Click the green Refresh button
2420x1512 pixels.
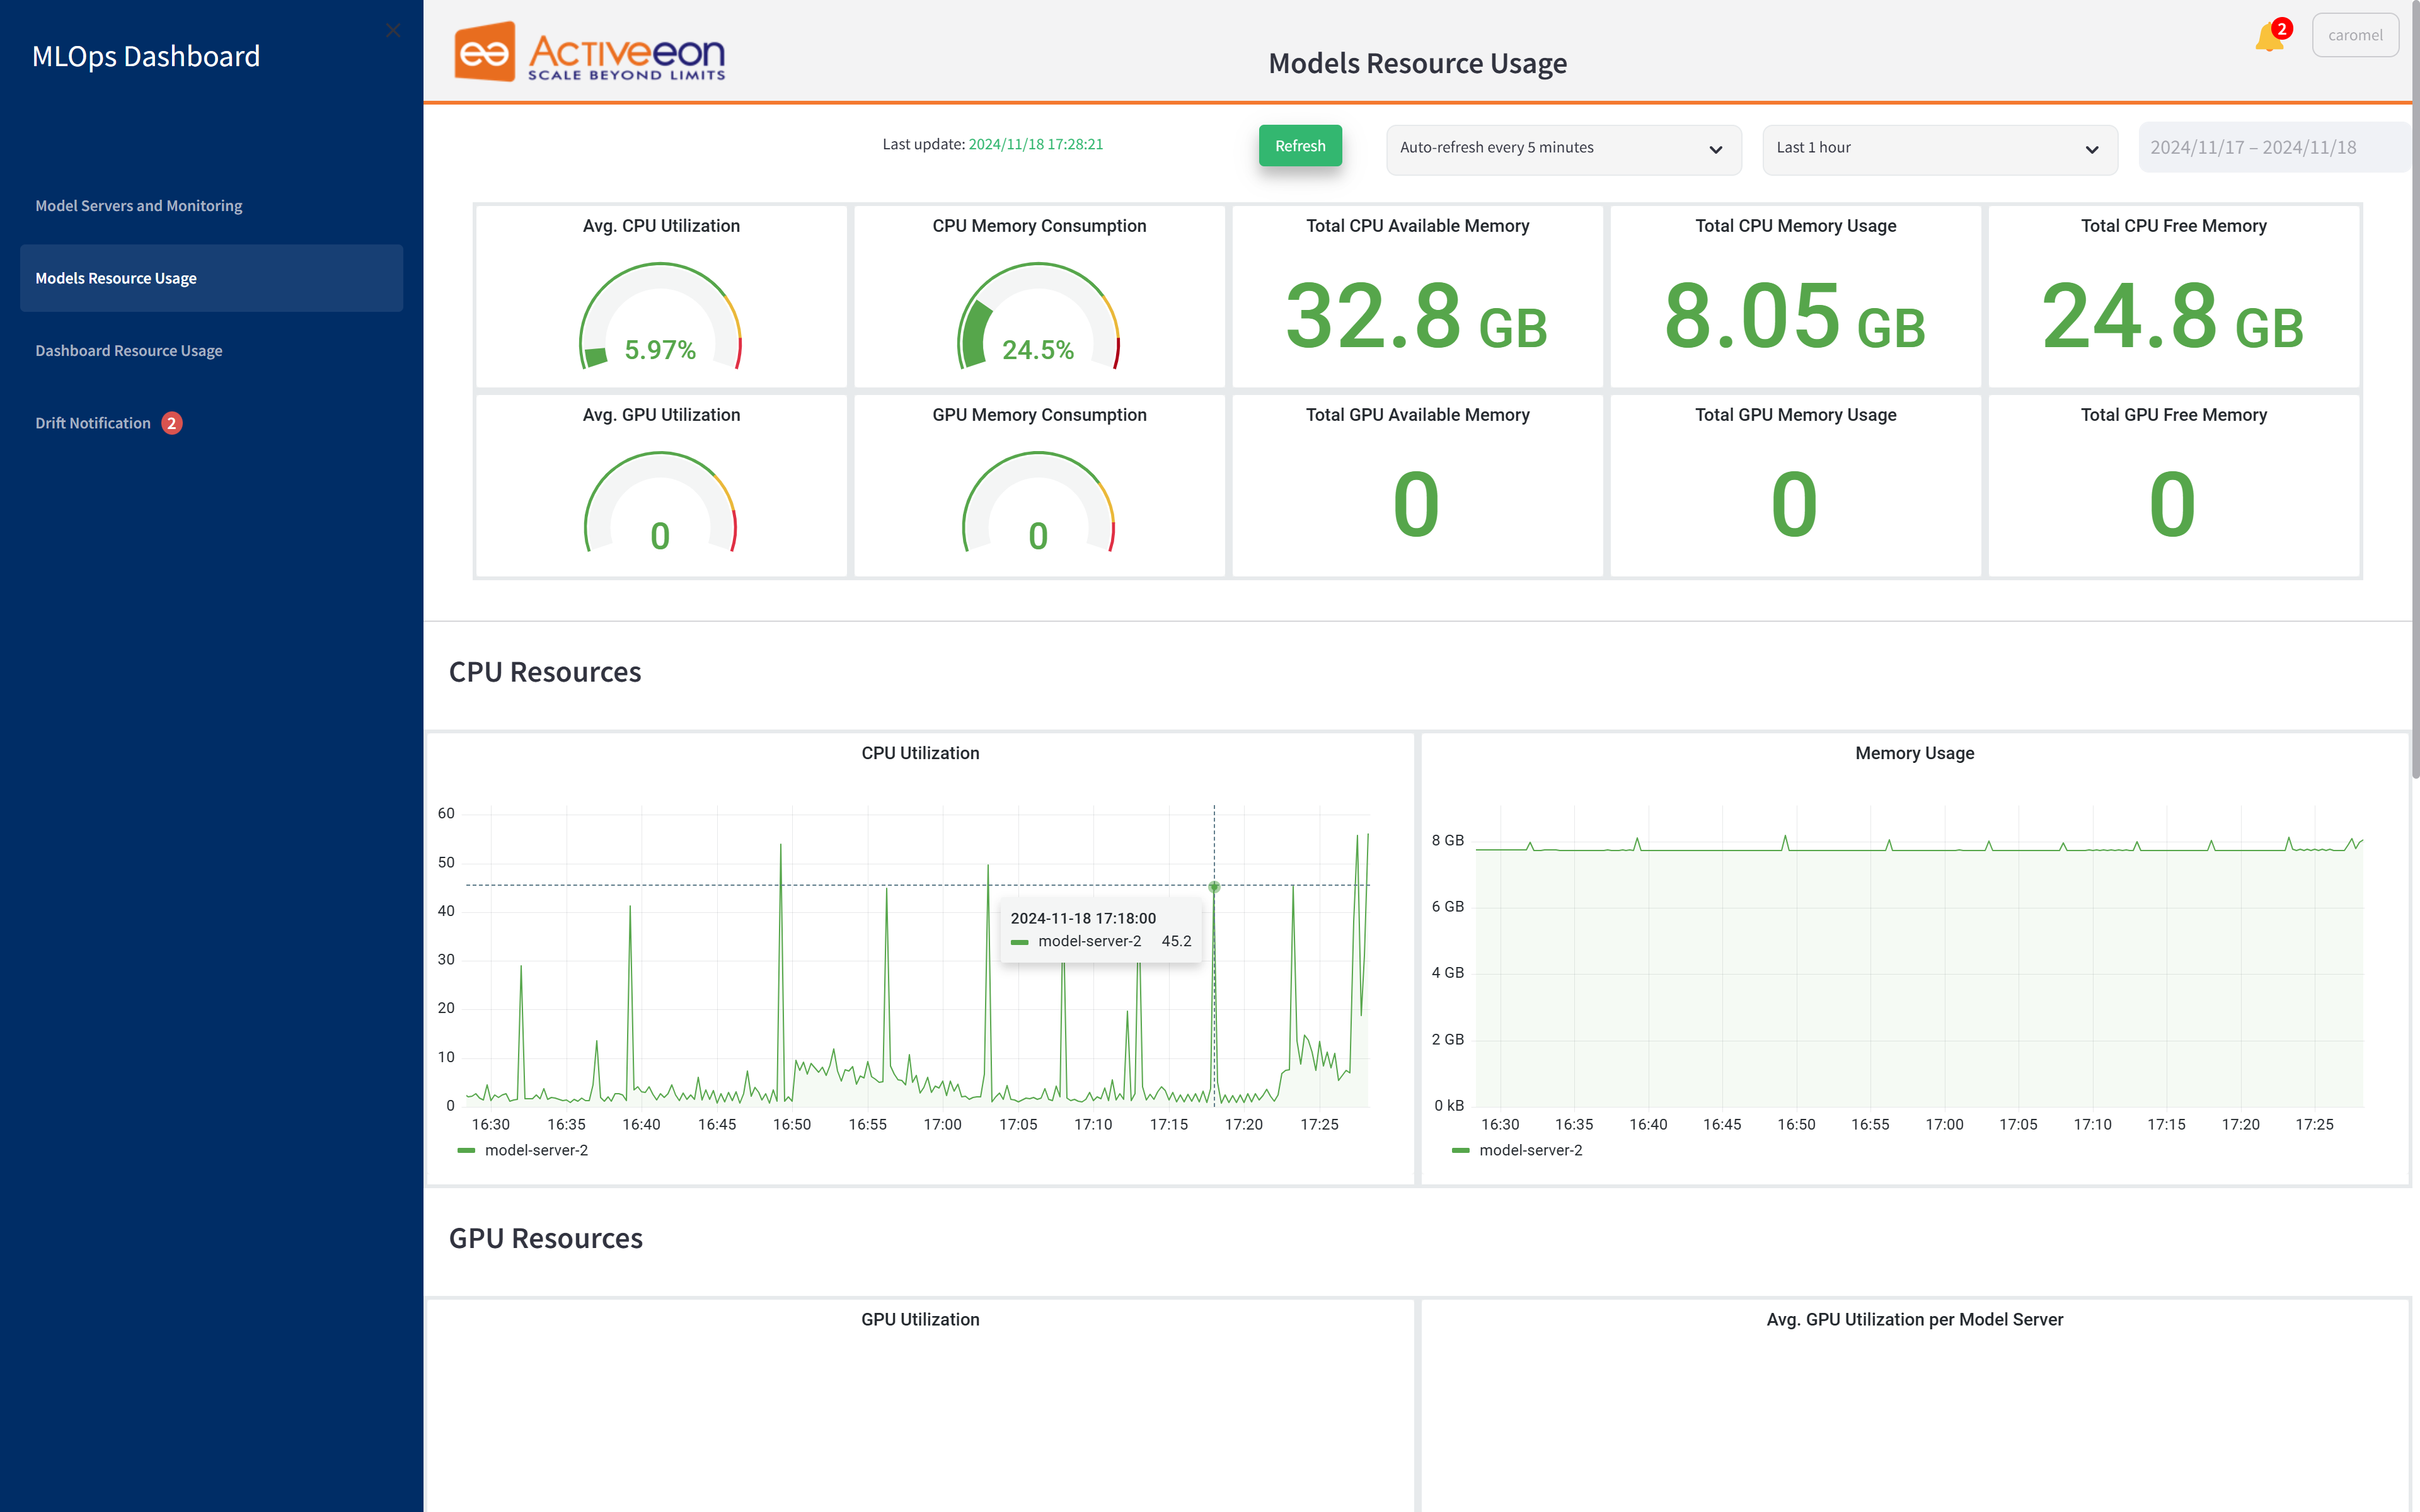(x=1300, y=146)
